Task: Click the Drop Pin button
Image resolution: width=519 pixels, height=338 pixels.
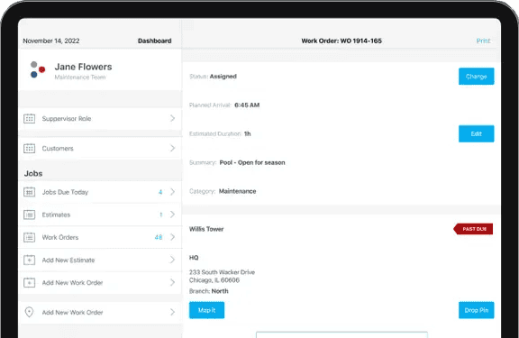Action: coord(476,310)
